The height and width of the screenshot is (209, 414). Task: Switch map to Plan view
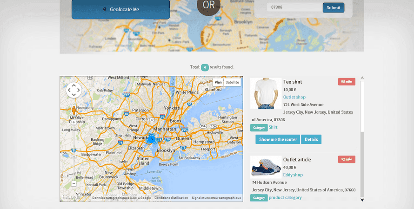coord(218,82)
